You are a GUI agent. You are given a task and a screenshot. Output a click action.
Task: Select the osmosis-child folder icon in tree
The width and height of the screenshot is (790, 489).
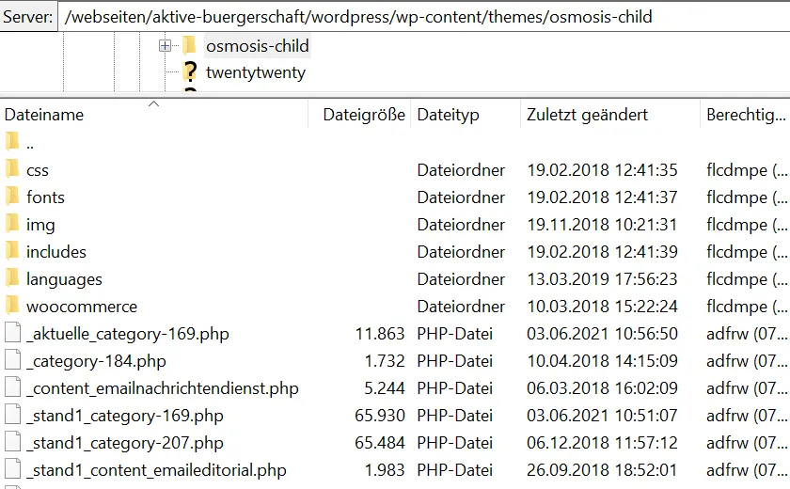(190, 45)
